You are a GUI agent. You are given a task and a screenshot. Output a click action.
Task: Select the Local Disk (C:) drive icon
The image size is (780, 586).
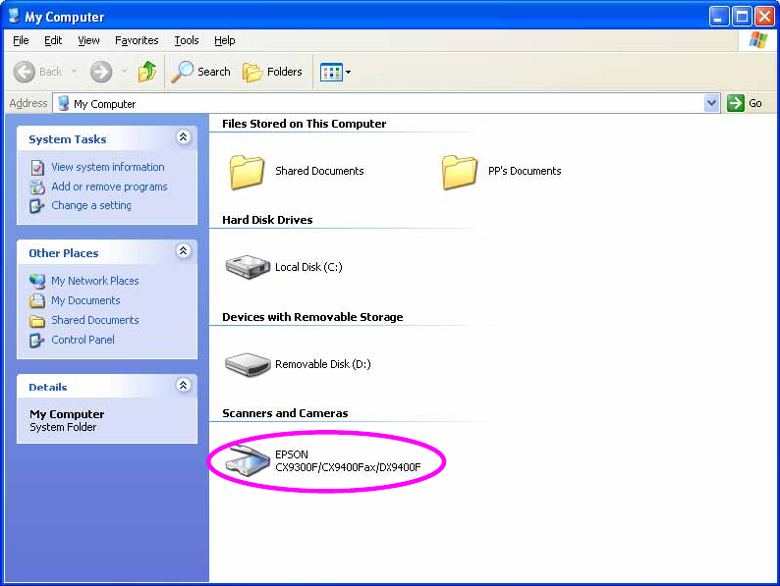tap(248, 267)
